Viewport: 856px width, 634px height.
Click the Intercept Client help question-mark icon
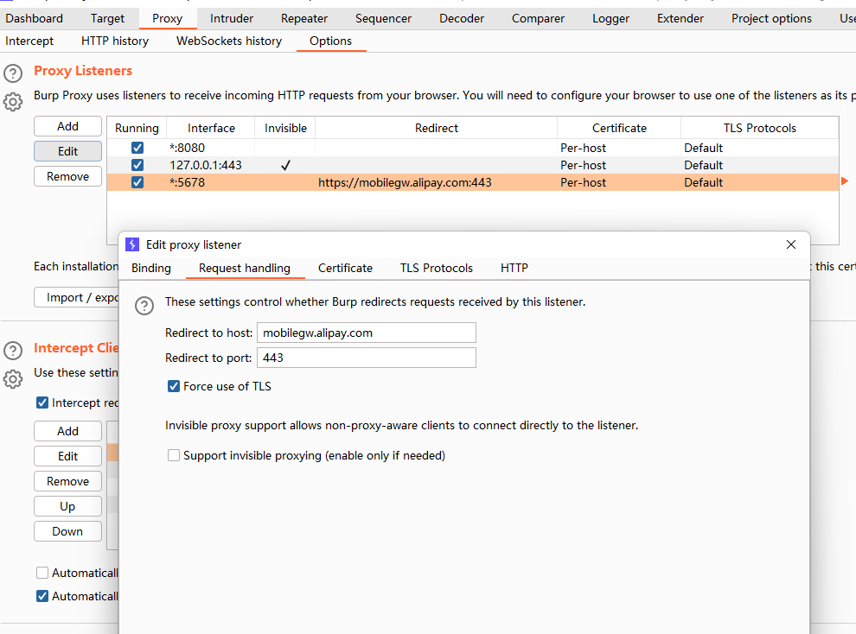pyautogui.click(x=13, y=351)
